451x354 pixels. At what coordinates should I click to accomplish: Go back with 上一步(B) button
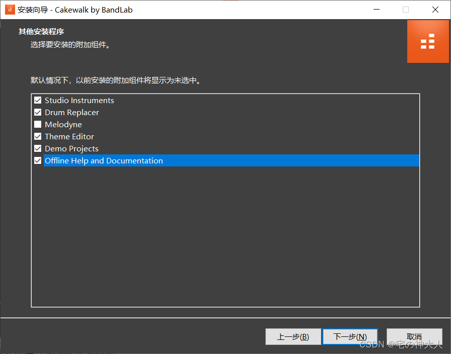click(293, 336)
